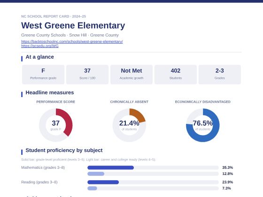263x197 pixels.
Task: Click the Mathematics 12.8% career-ready bar
Action: pos(153,174)
